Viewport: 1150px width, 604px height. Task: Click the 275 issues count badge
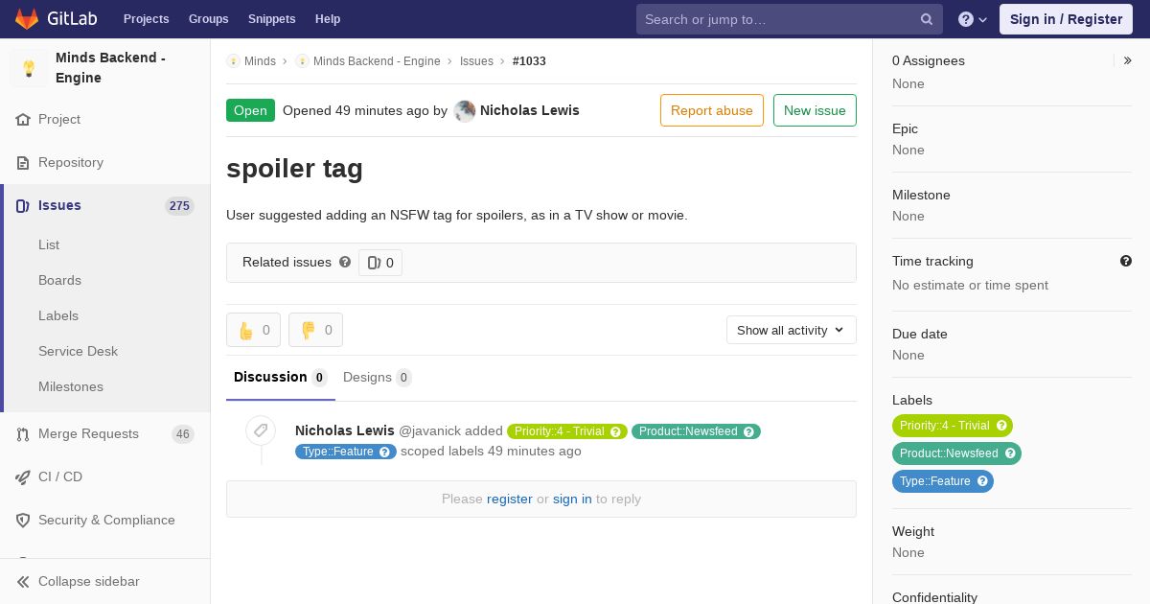179,206
